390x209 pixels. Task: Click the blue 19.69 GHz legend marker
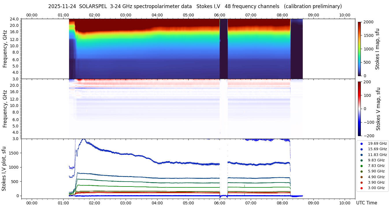(x=361, y=144)
